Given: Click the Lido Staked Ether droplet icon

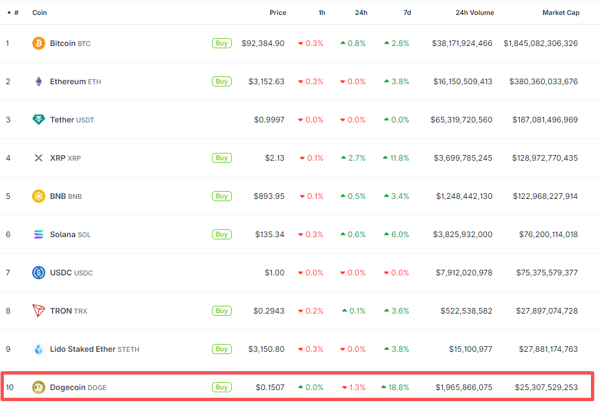Looking at the screenshot, I should coord(38,348).
